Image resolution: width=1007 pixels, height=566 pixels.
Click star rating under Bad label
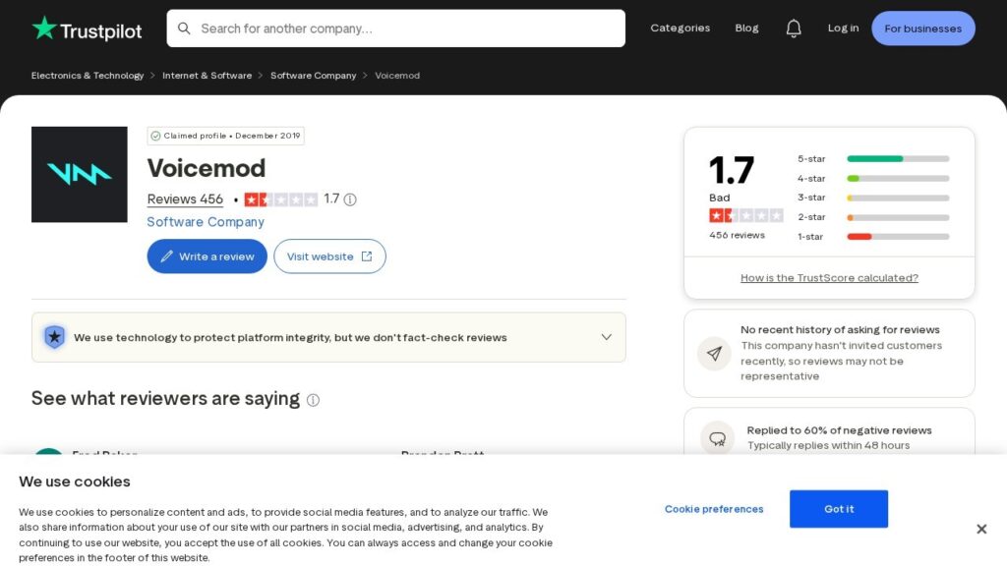(745, 215)
